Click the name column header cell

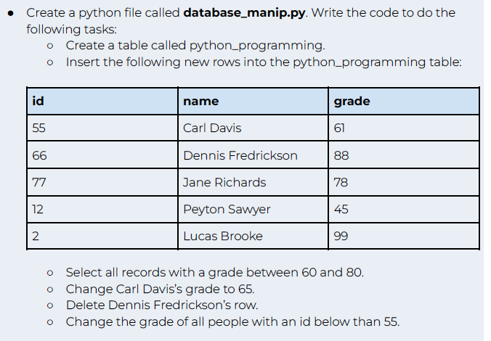[253, 101]
